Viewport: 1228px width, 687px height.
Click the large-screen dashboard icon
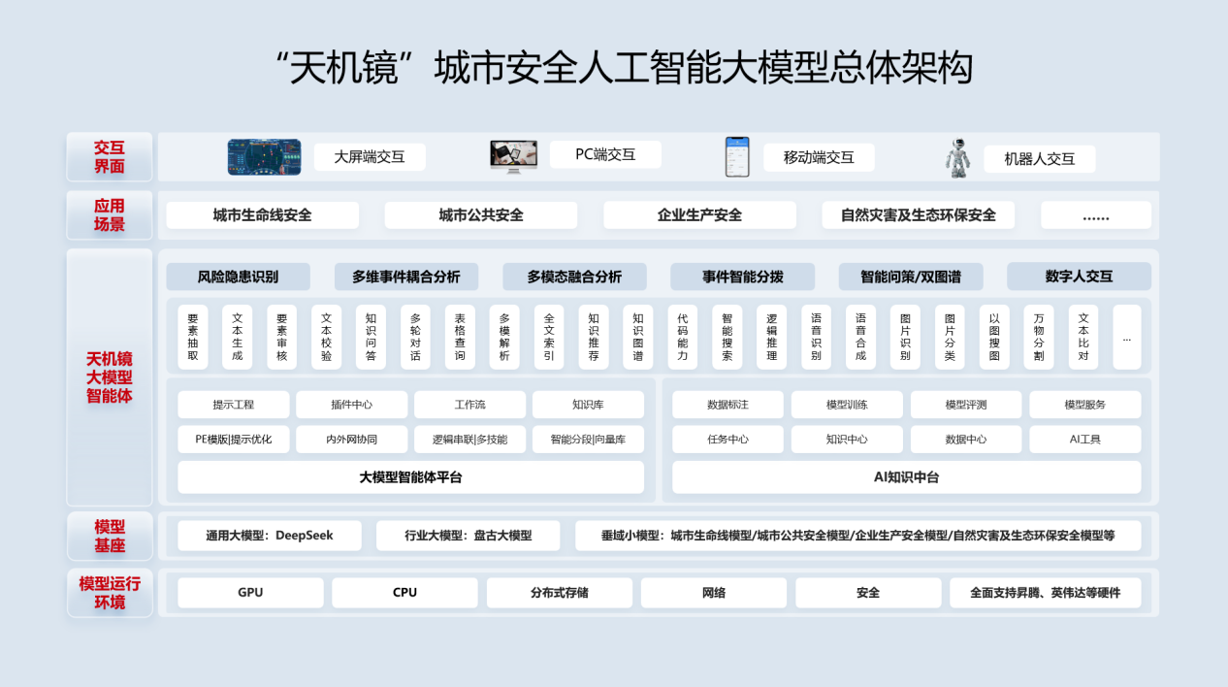pyautogui.click(x=264, y=157)
